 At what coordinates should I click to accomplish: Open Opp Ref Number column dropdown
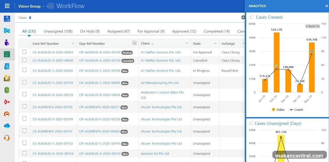pyautogui.click(x=135, y=43)
